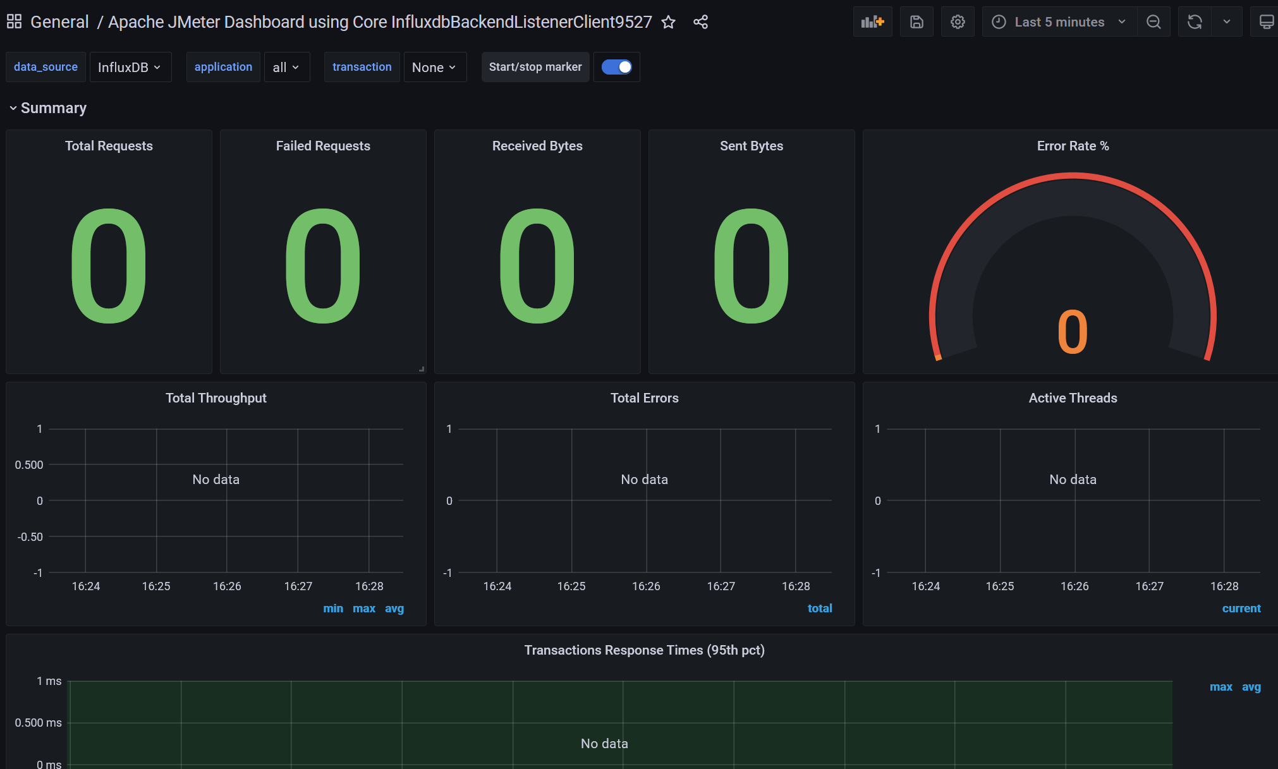
Task: Open the Failed Requests panel title menu
Action: pyautogui.click(x=323, y=146)
